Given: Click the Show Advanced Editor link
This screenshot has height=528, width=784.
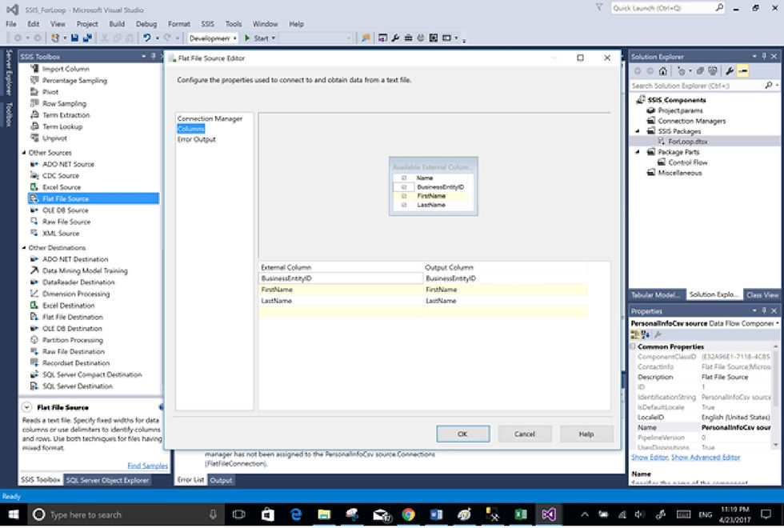Looking at the screenshot, I should pyautogui.click(x=706, y=457).
